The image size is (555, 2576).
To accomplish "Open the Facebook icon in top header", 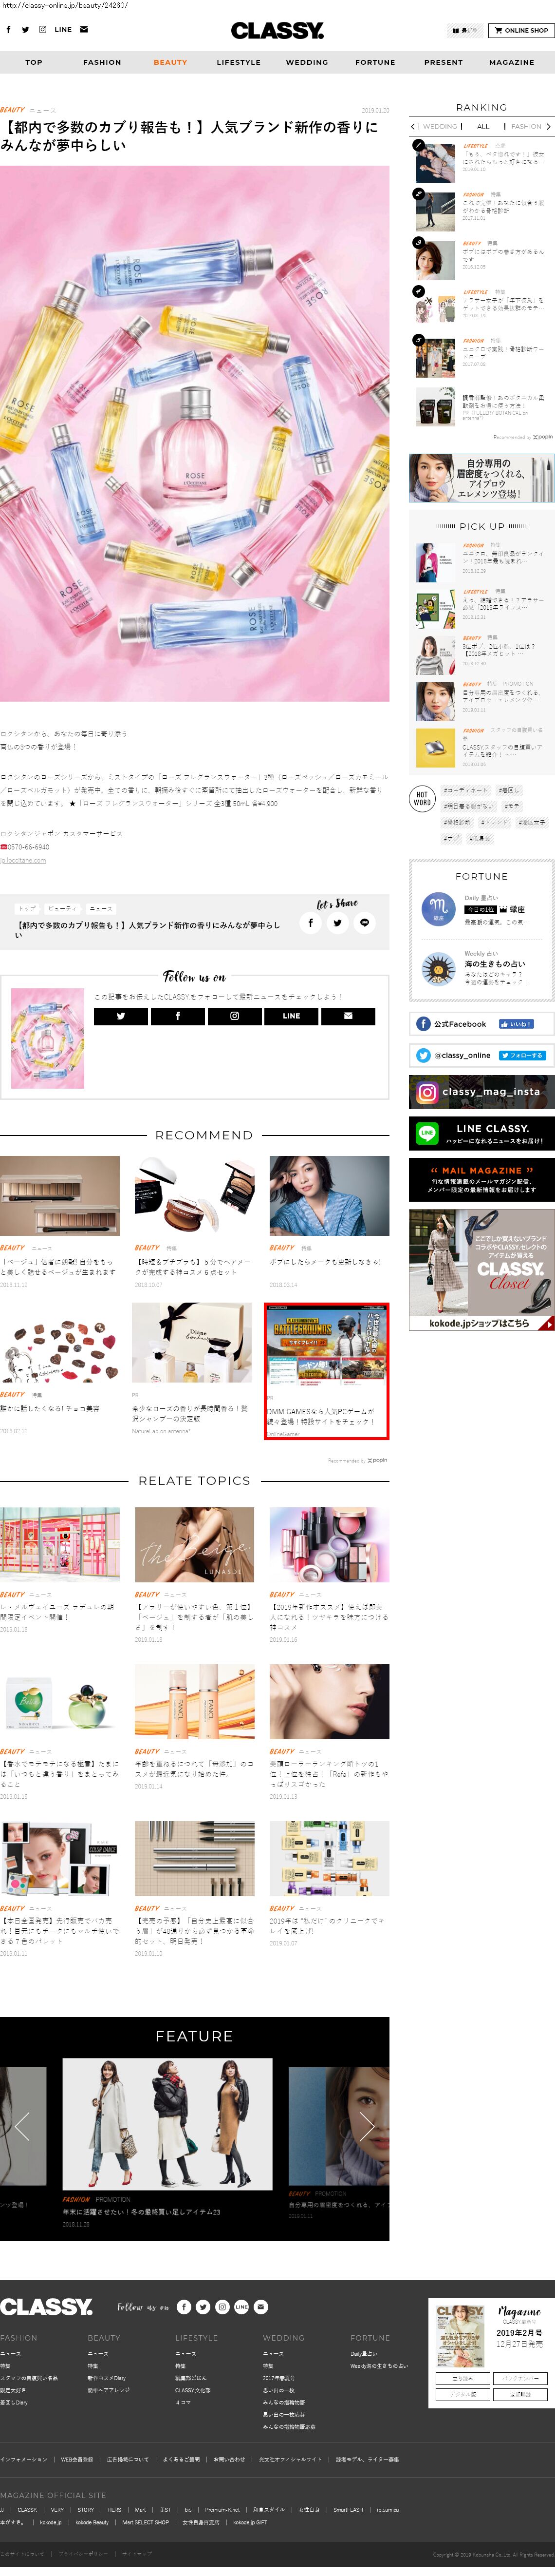I will (9, 30).
